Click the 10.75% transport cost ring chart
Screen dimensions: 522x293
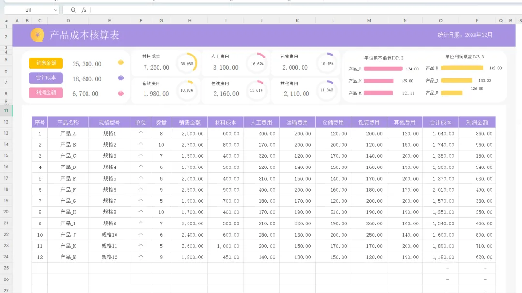click(327, 63)
